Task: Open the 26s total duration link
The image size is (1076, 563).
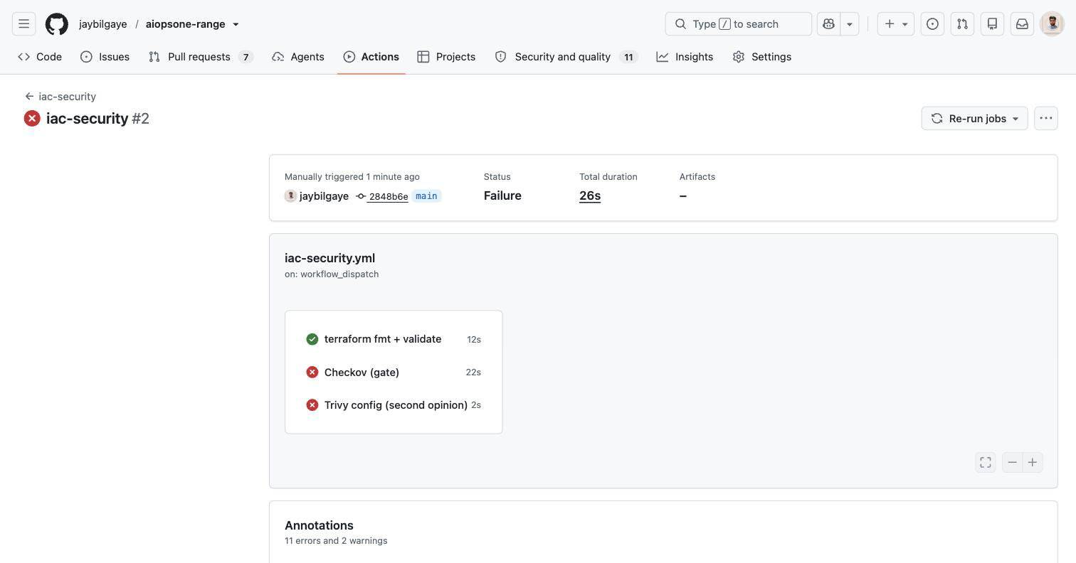Action: (590, 195)
